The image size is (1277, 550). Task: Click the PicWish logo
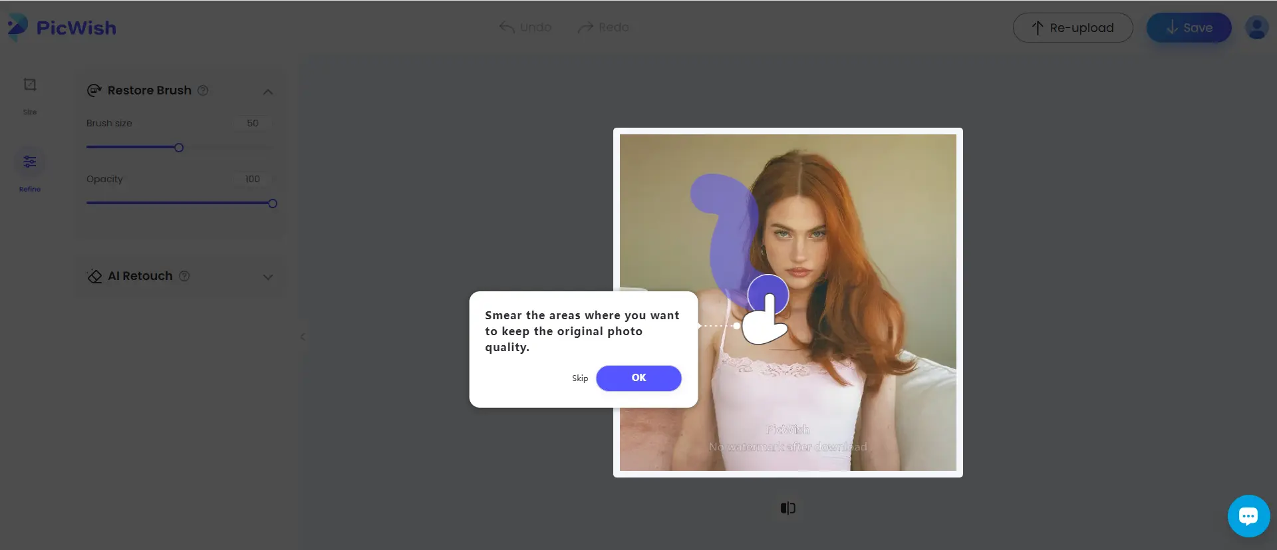pos(62,27)
